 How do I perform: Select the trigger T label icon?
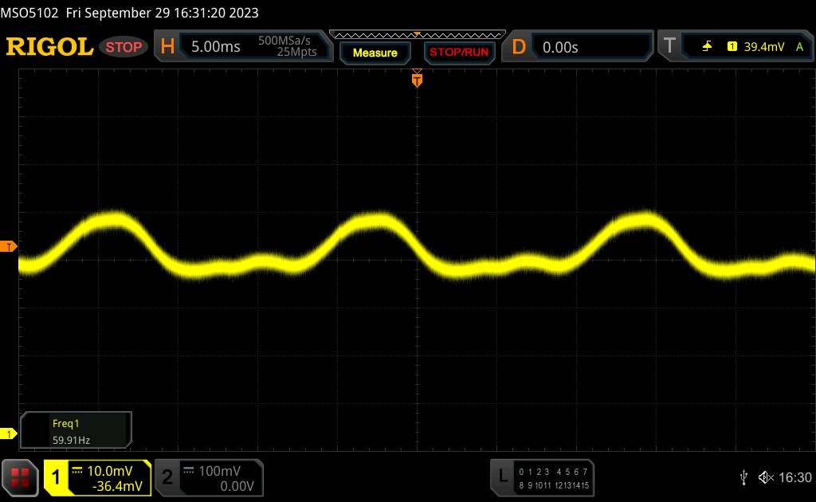tap(669, 47)
